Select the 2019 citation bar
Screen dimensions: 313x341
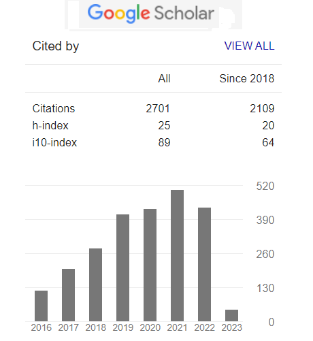click(122, 267)
